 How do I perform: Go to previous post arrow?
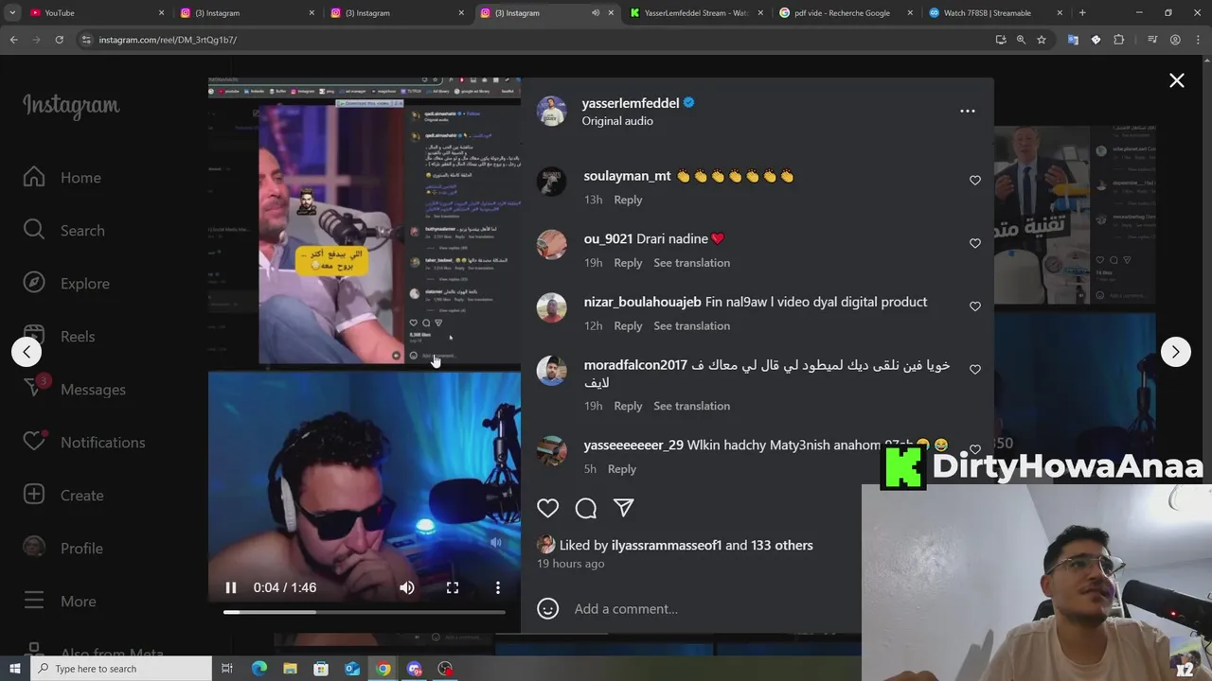[27, 352]
